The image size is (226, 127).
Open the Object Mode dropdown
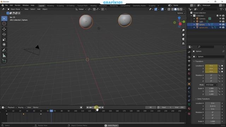point(15,9)
